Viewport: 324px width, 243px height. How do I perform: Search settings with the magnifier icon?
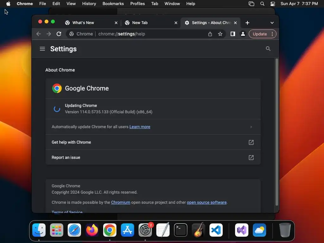[x=268, y=49]
